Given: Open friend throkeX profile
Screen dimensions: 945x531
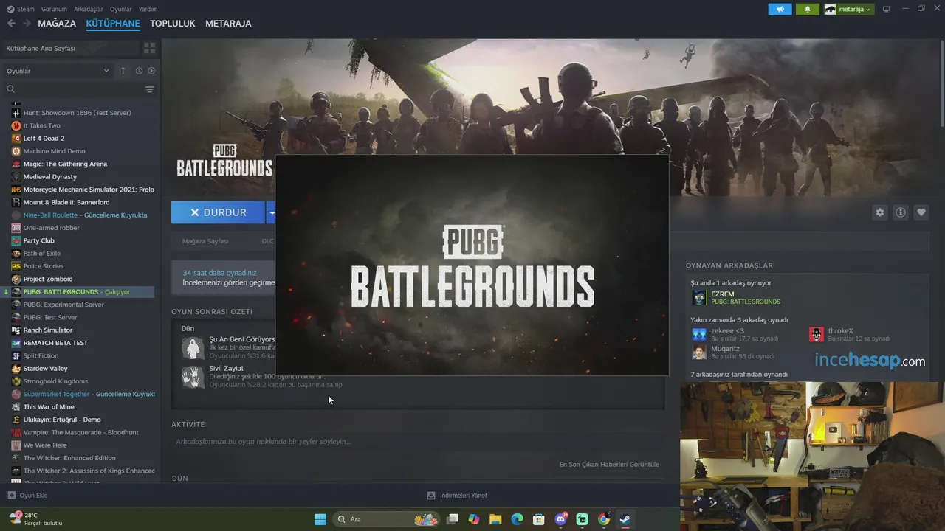Looking at the screenshot, I should (850, 335).
